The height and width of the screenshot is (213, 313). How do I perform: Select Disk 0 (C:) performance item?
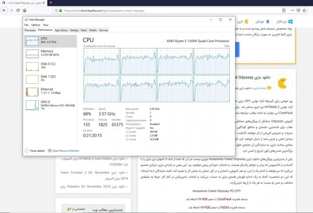tap(50, 66)
